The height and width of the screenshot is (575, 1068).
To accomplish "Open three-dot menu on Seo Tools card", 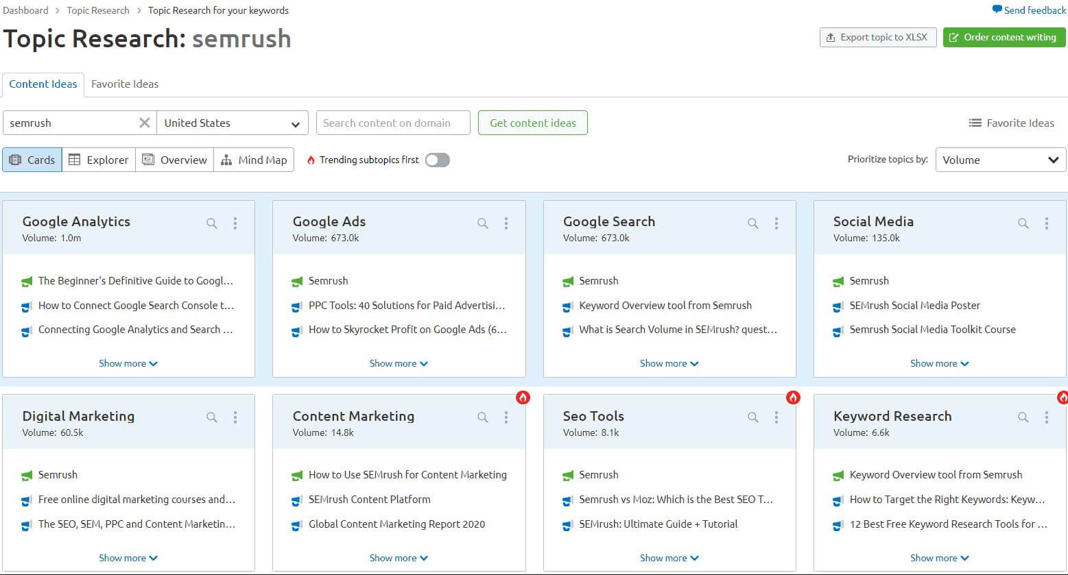I will point(776,417).
